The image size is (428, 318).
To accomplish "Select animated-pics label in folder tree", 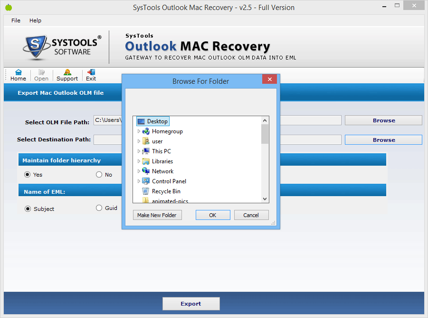I will 170,201.
